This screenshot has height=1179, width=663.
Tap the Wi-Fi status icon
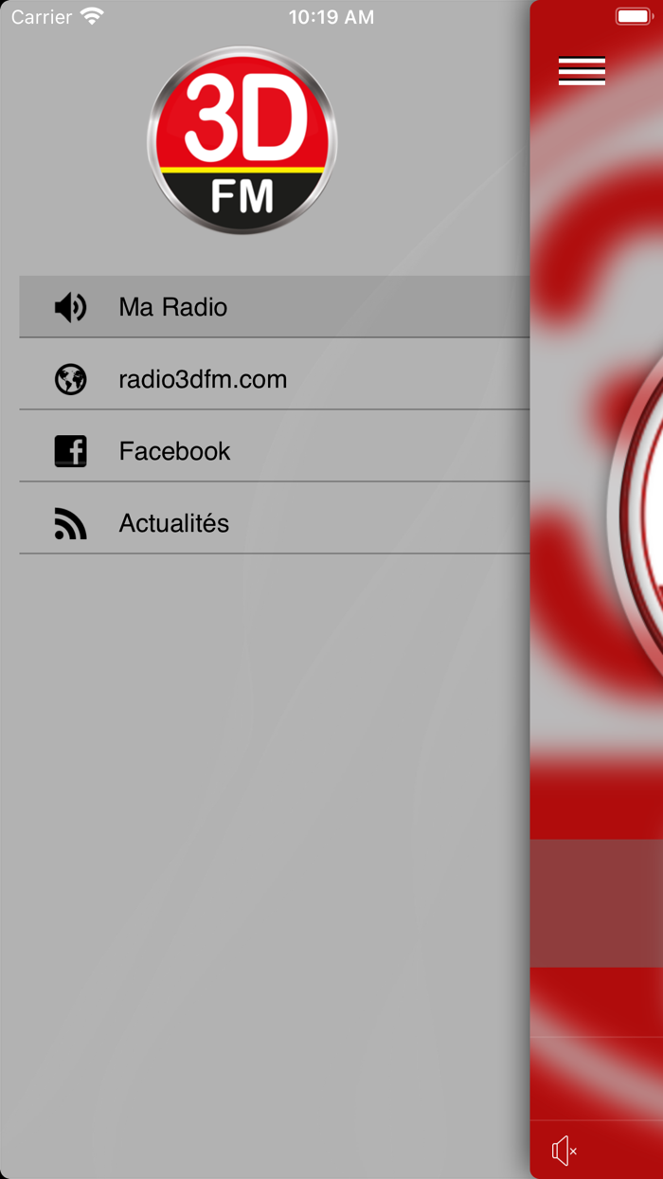click(x=92, y=16)
